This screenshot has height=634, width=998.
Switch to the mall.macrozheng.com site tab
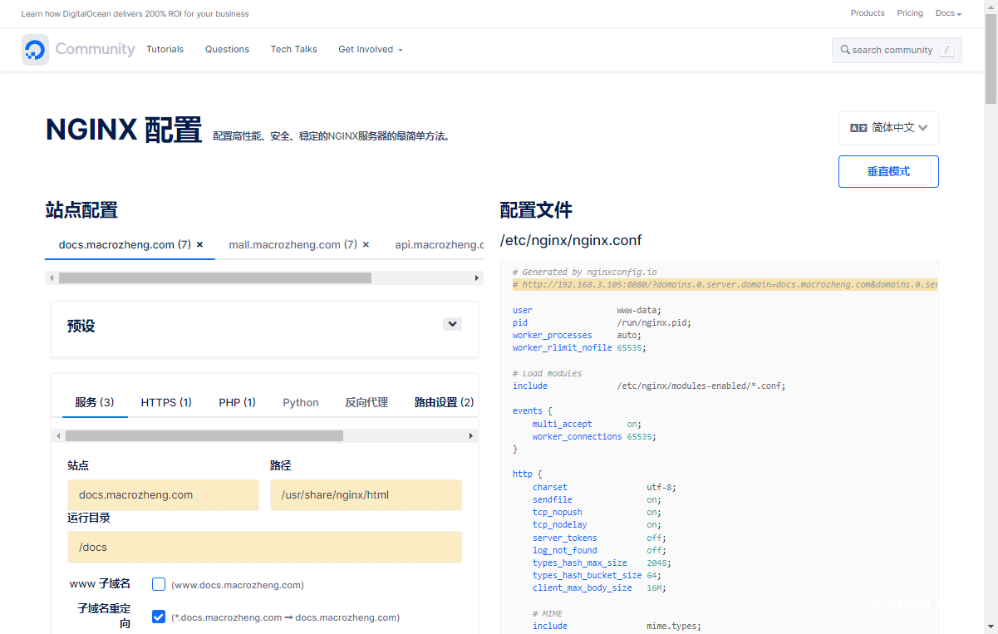coord(293,243)
